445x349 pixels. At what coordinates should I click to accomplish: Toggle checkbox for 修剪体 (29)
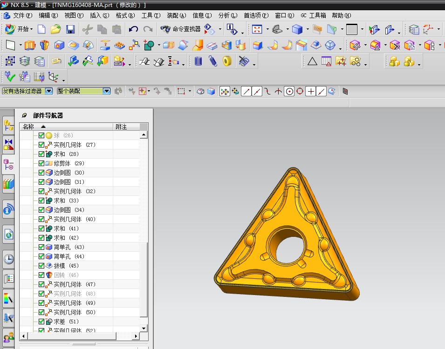(41, 163)
